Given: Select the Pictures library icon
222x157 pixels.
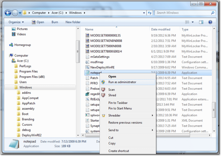Looking at the screenshot, I should click(14, 29).
